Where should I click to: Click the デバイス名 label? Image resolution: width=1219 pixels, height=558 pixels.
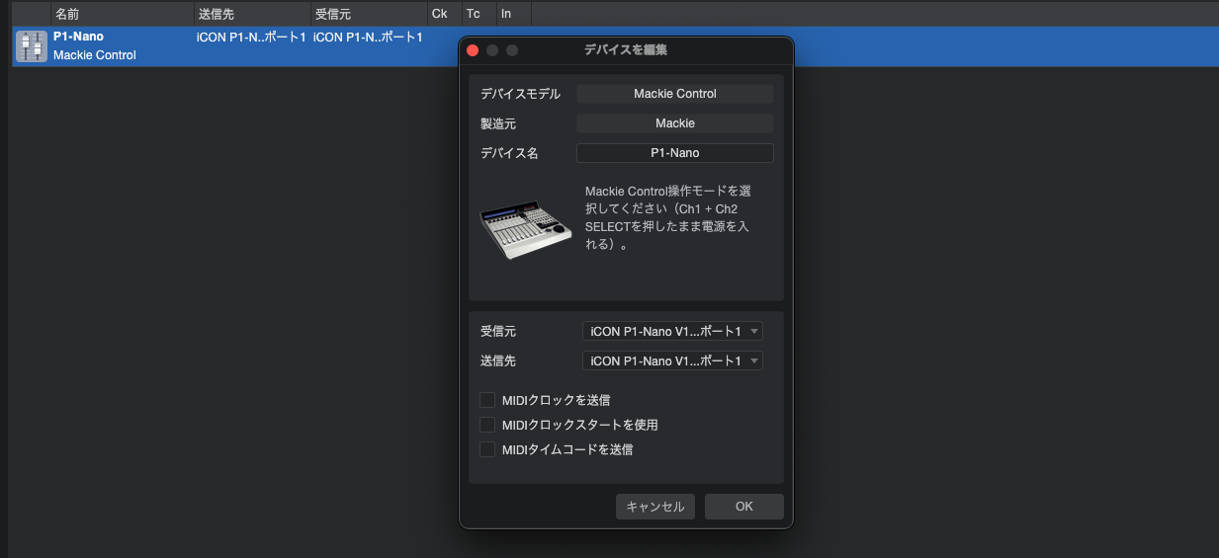point(509,153)
